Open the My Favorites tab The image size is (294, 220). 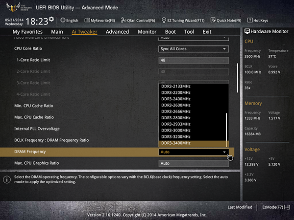27,32
